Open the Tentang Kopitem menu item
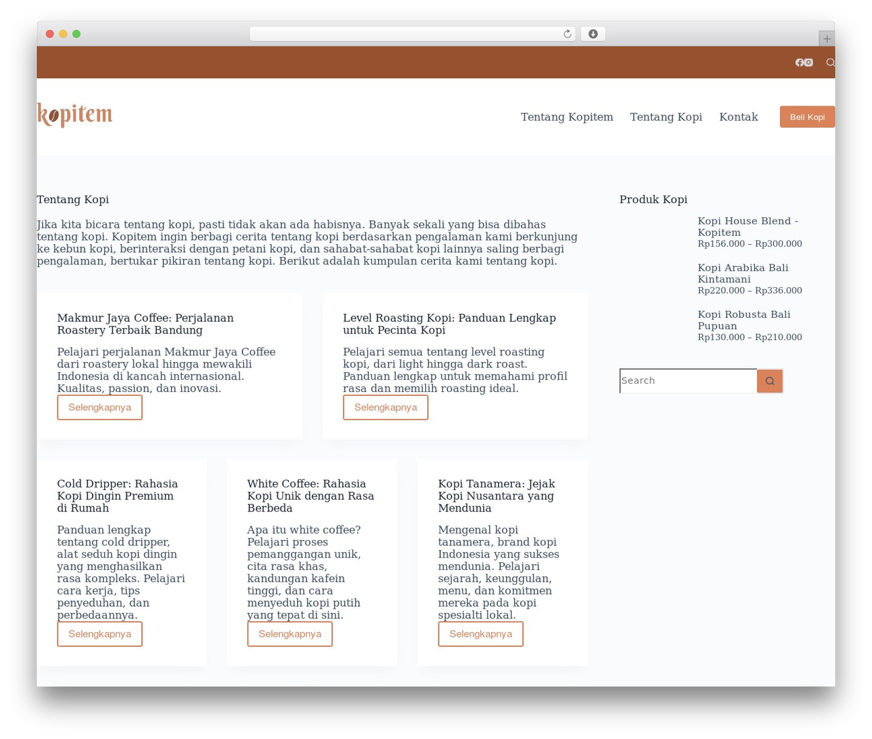This screenshot has width=872, height=739. pyautogui.click(x=567, y=117)
